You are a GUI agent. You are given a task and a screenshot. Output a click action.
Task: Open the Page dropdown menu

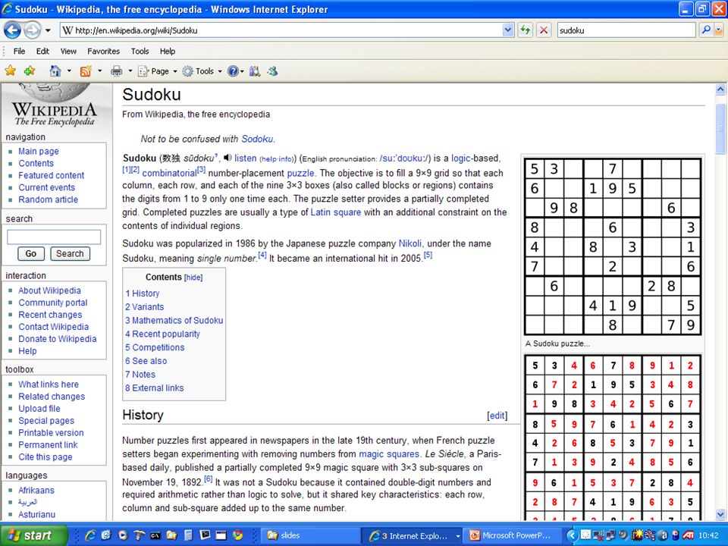[x=158, y=71]
